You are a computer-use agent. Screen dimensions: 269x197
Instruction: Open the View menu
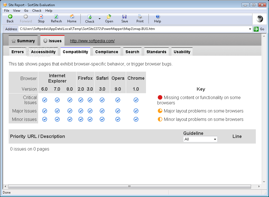point(17,11)
